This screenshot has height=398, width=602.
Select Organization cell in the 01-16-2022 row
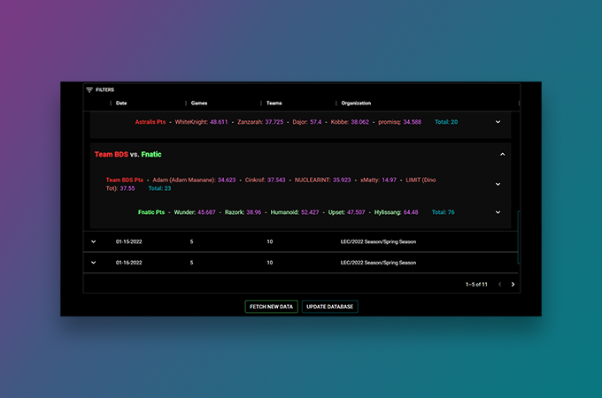pos(378,263)
